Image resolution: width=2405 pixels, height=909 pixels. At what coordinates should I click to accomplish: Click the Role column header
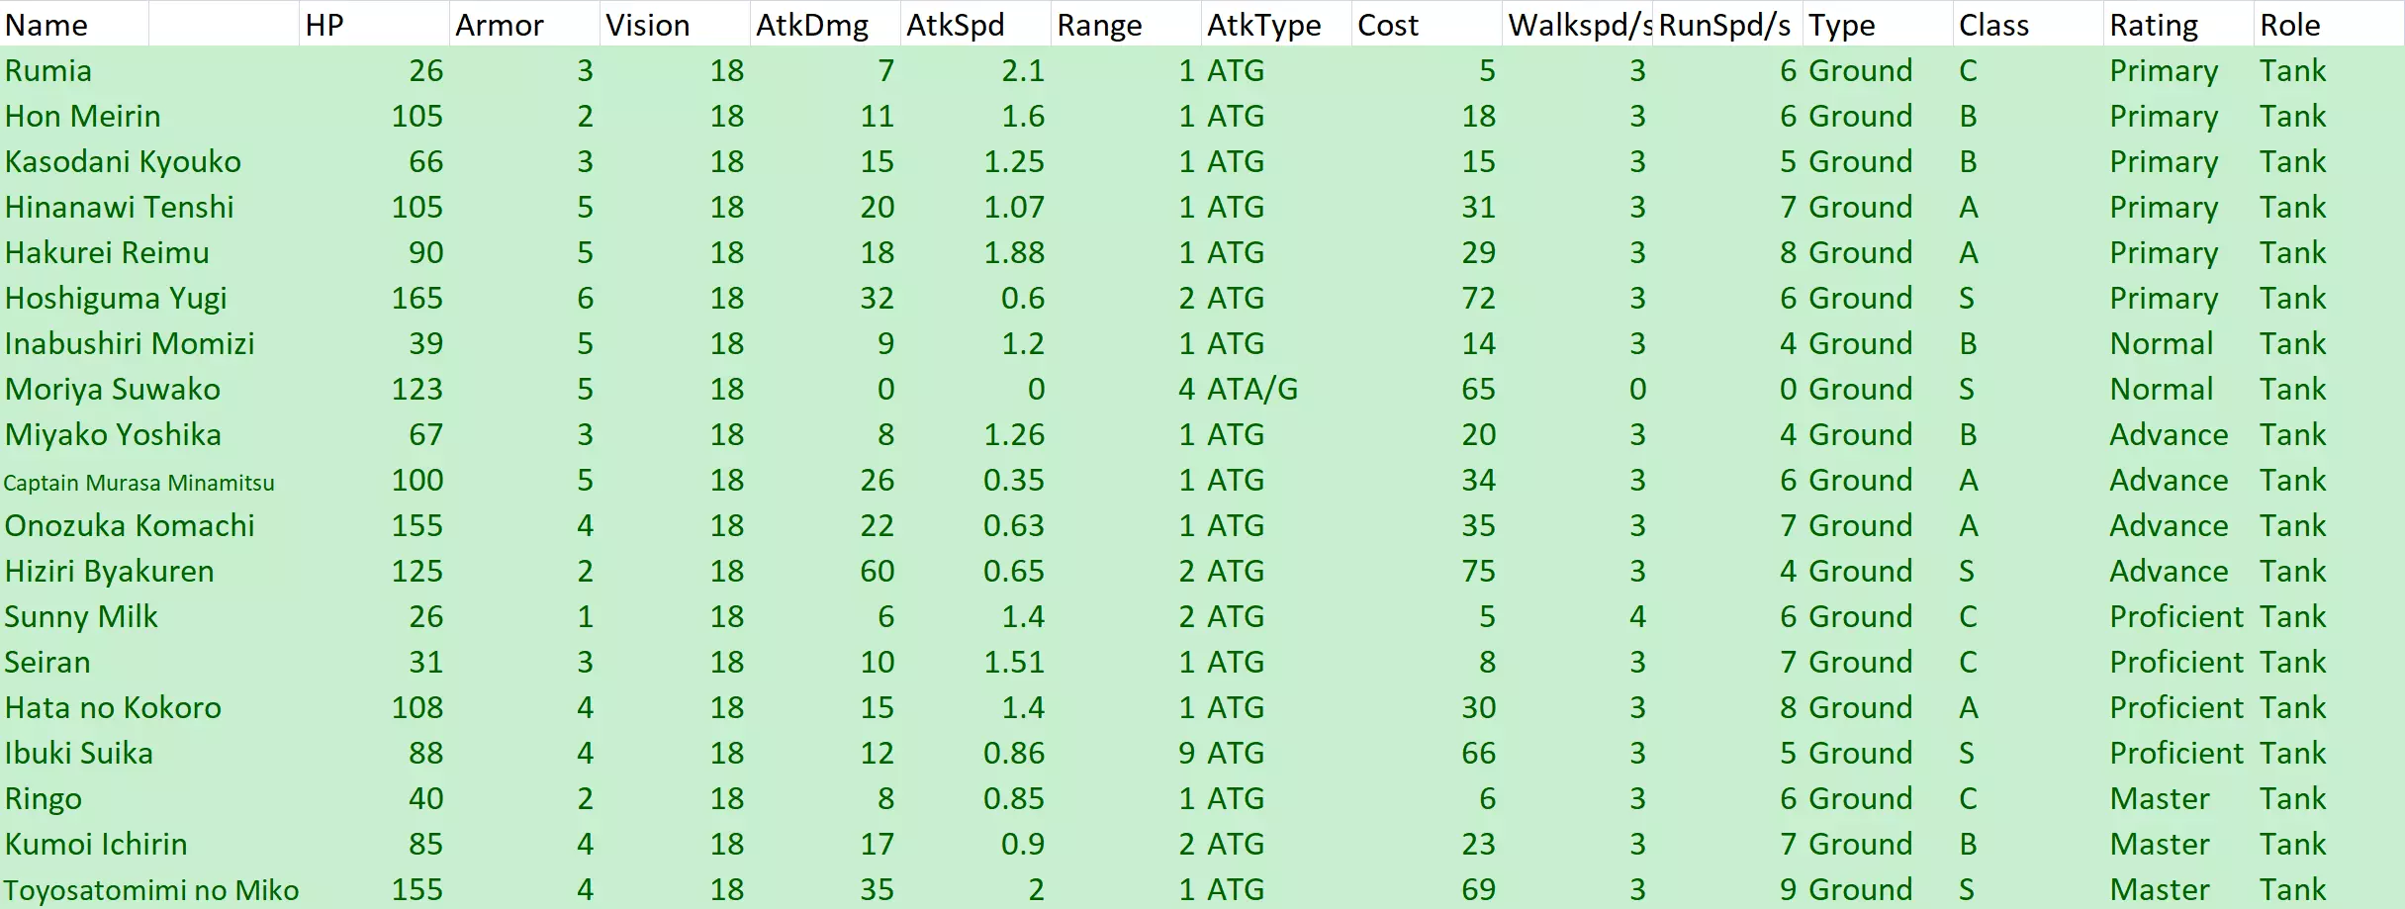[2290, 25]
